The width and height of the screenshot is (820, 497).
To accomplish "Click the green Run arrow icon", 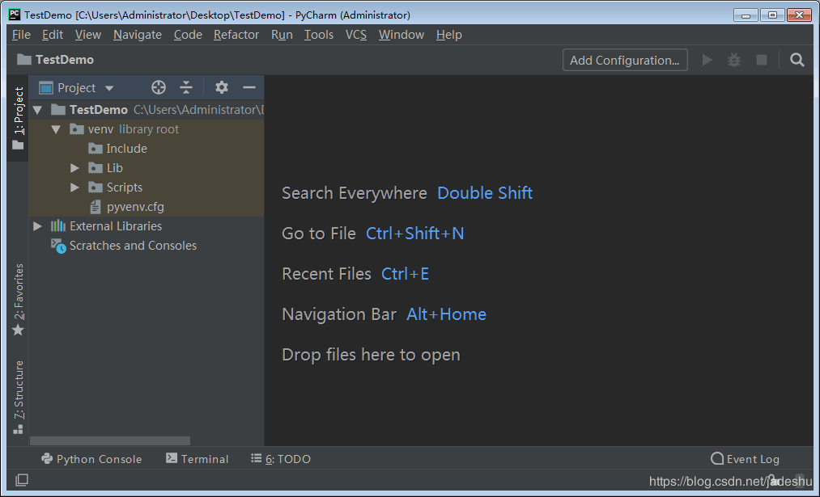I will tap(707, 60).
